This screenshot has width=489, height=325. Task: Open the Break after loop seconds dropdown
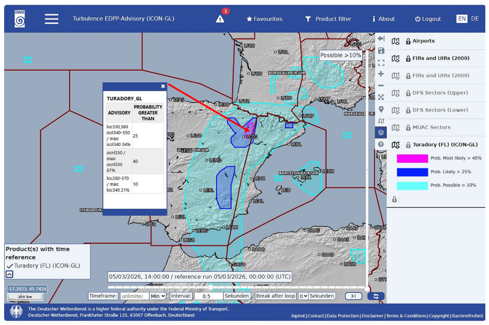click(x=303, y=296)
